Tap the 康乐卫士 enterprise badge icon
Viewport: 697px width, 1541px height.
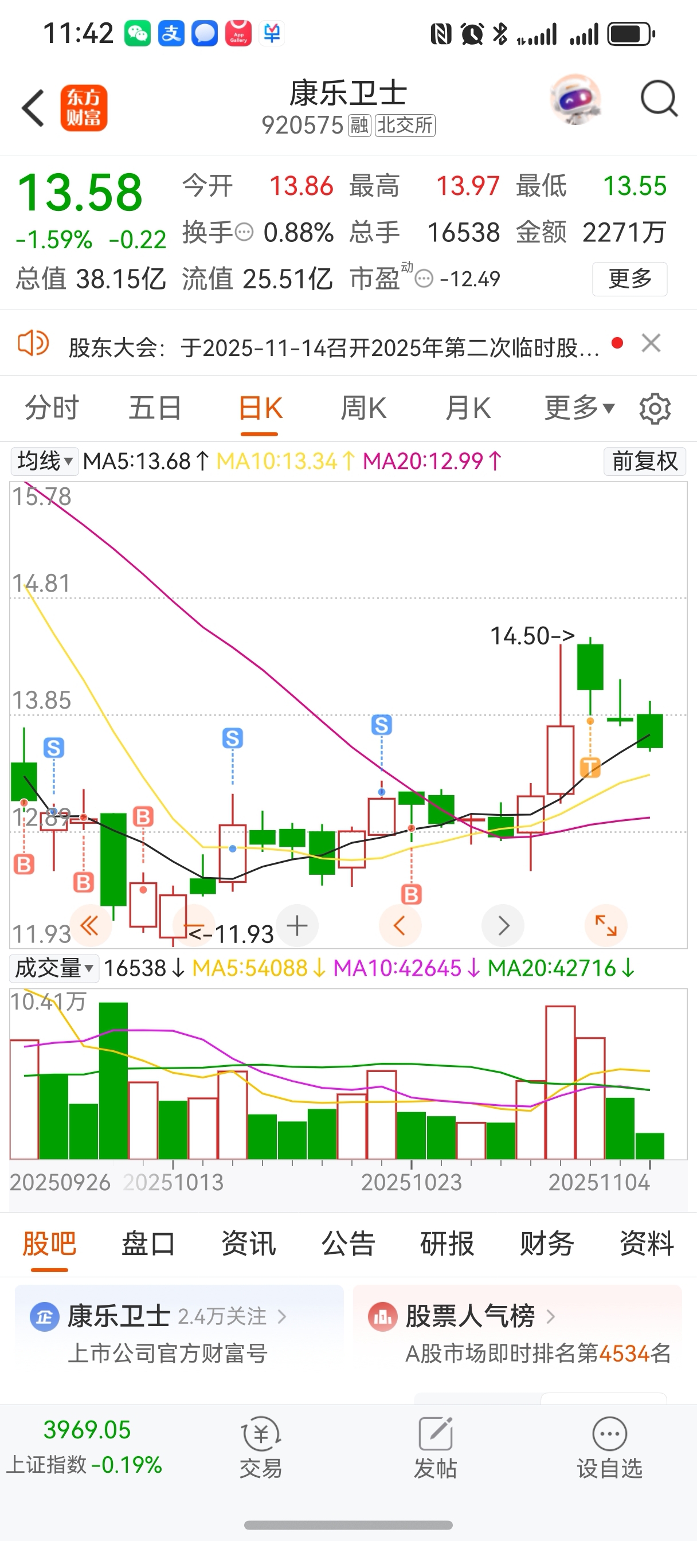click(x=44, y=1317)
